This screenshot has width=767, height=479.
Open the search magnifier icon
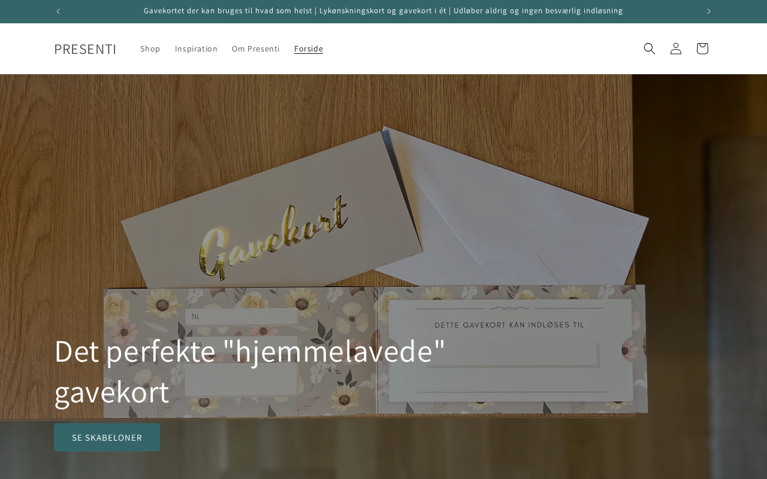[x=650, y=48]
